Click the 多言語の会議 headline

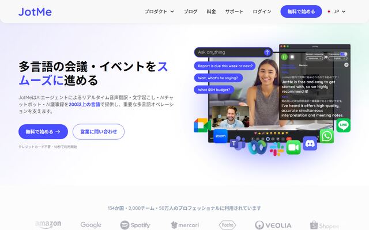click(93, 73)
